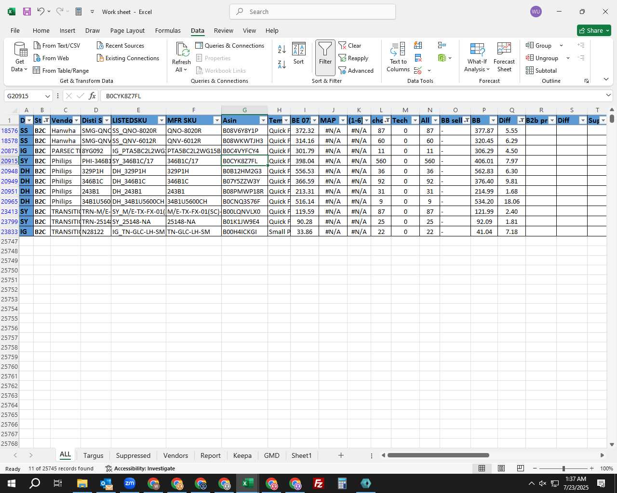The width and height of the screenshot is (617, 493).
Task: Open the Targus sheet tab
Action: click(x=94, y=455)
